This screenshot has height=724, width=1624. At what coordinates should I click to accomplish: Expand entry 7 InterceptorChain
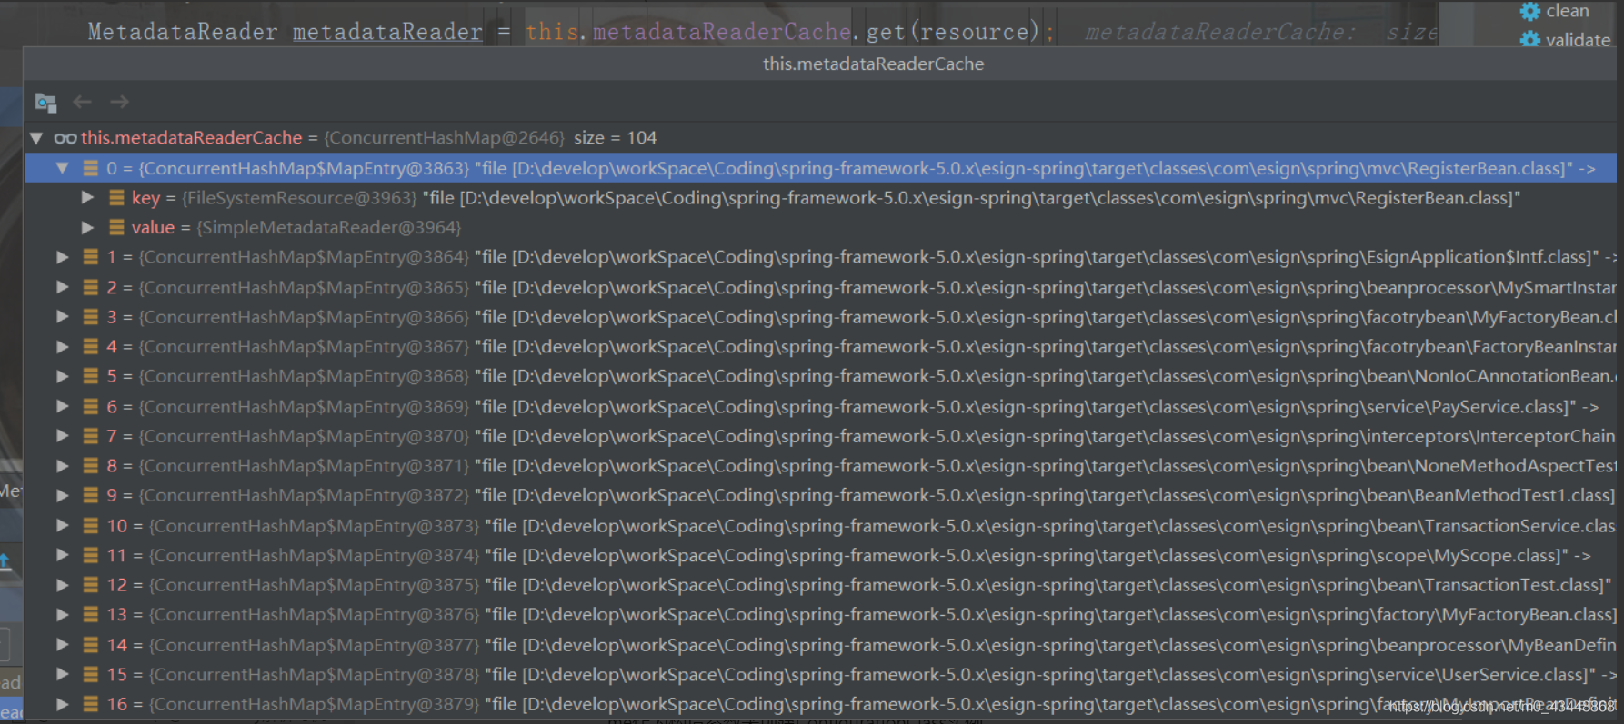coord(62,436)
